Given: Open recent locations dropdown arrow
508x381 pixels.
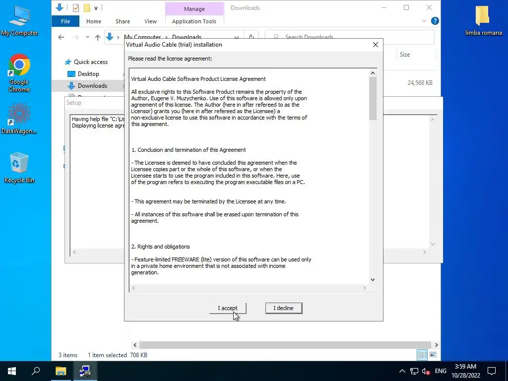Looking at the screenshot, I should pyautogui.click(x=87, y=37).
